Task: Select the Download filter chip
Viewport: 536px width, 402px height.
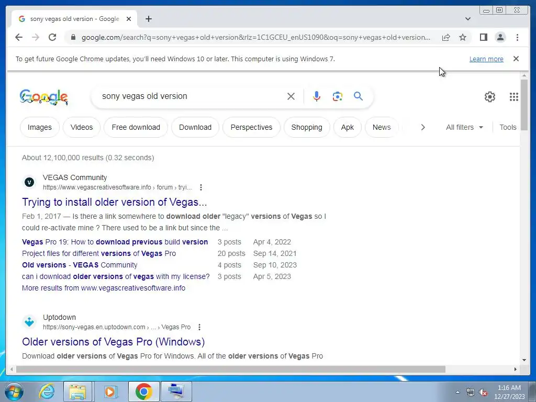Action: 195,127
